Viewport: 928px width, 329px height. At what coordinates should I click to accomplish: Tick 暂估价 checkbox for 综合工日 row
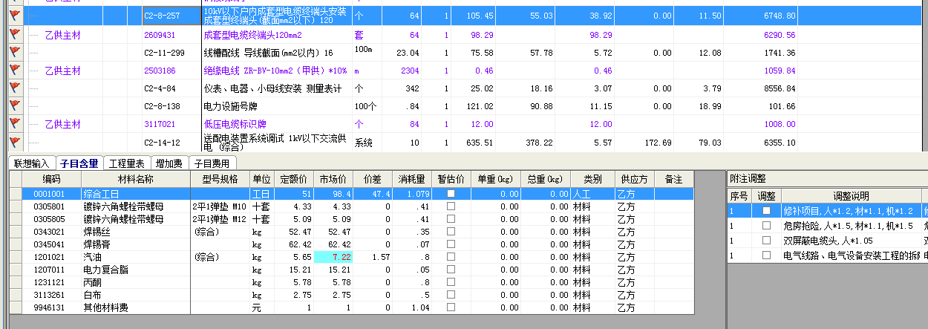point(451,193)
